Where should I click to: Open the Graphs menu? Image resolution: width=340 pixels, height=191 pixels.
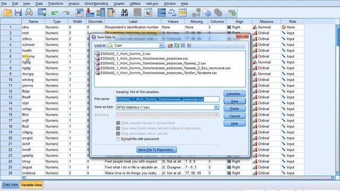tap(119, 4)
